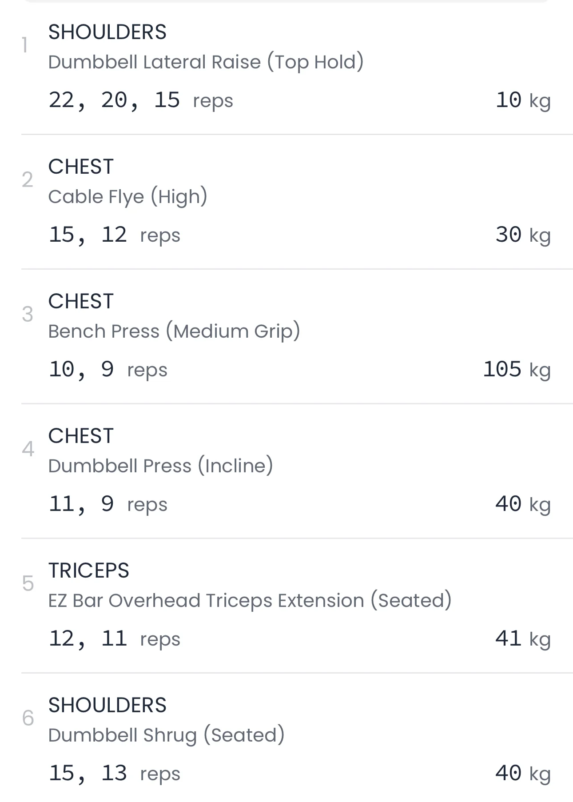
Task: Click the 15, 12 reps value
Action: point(114,235)
